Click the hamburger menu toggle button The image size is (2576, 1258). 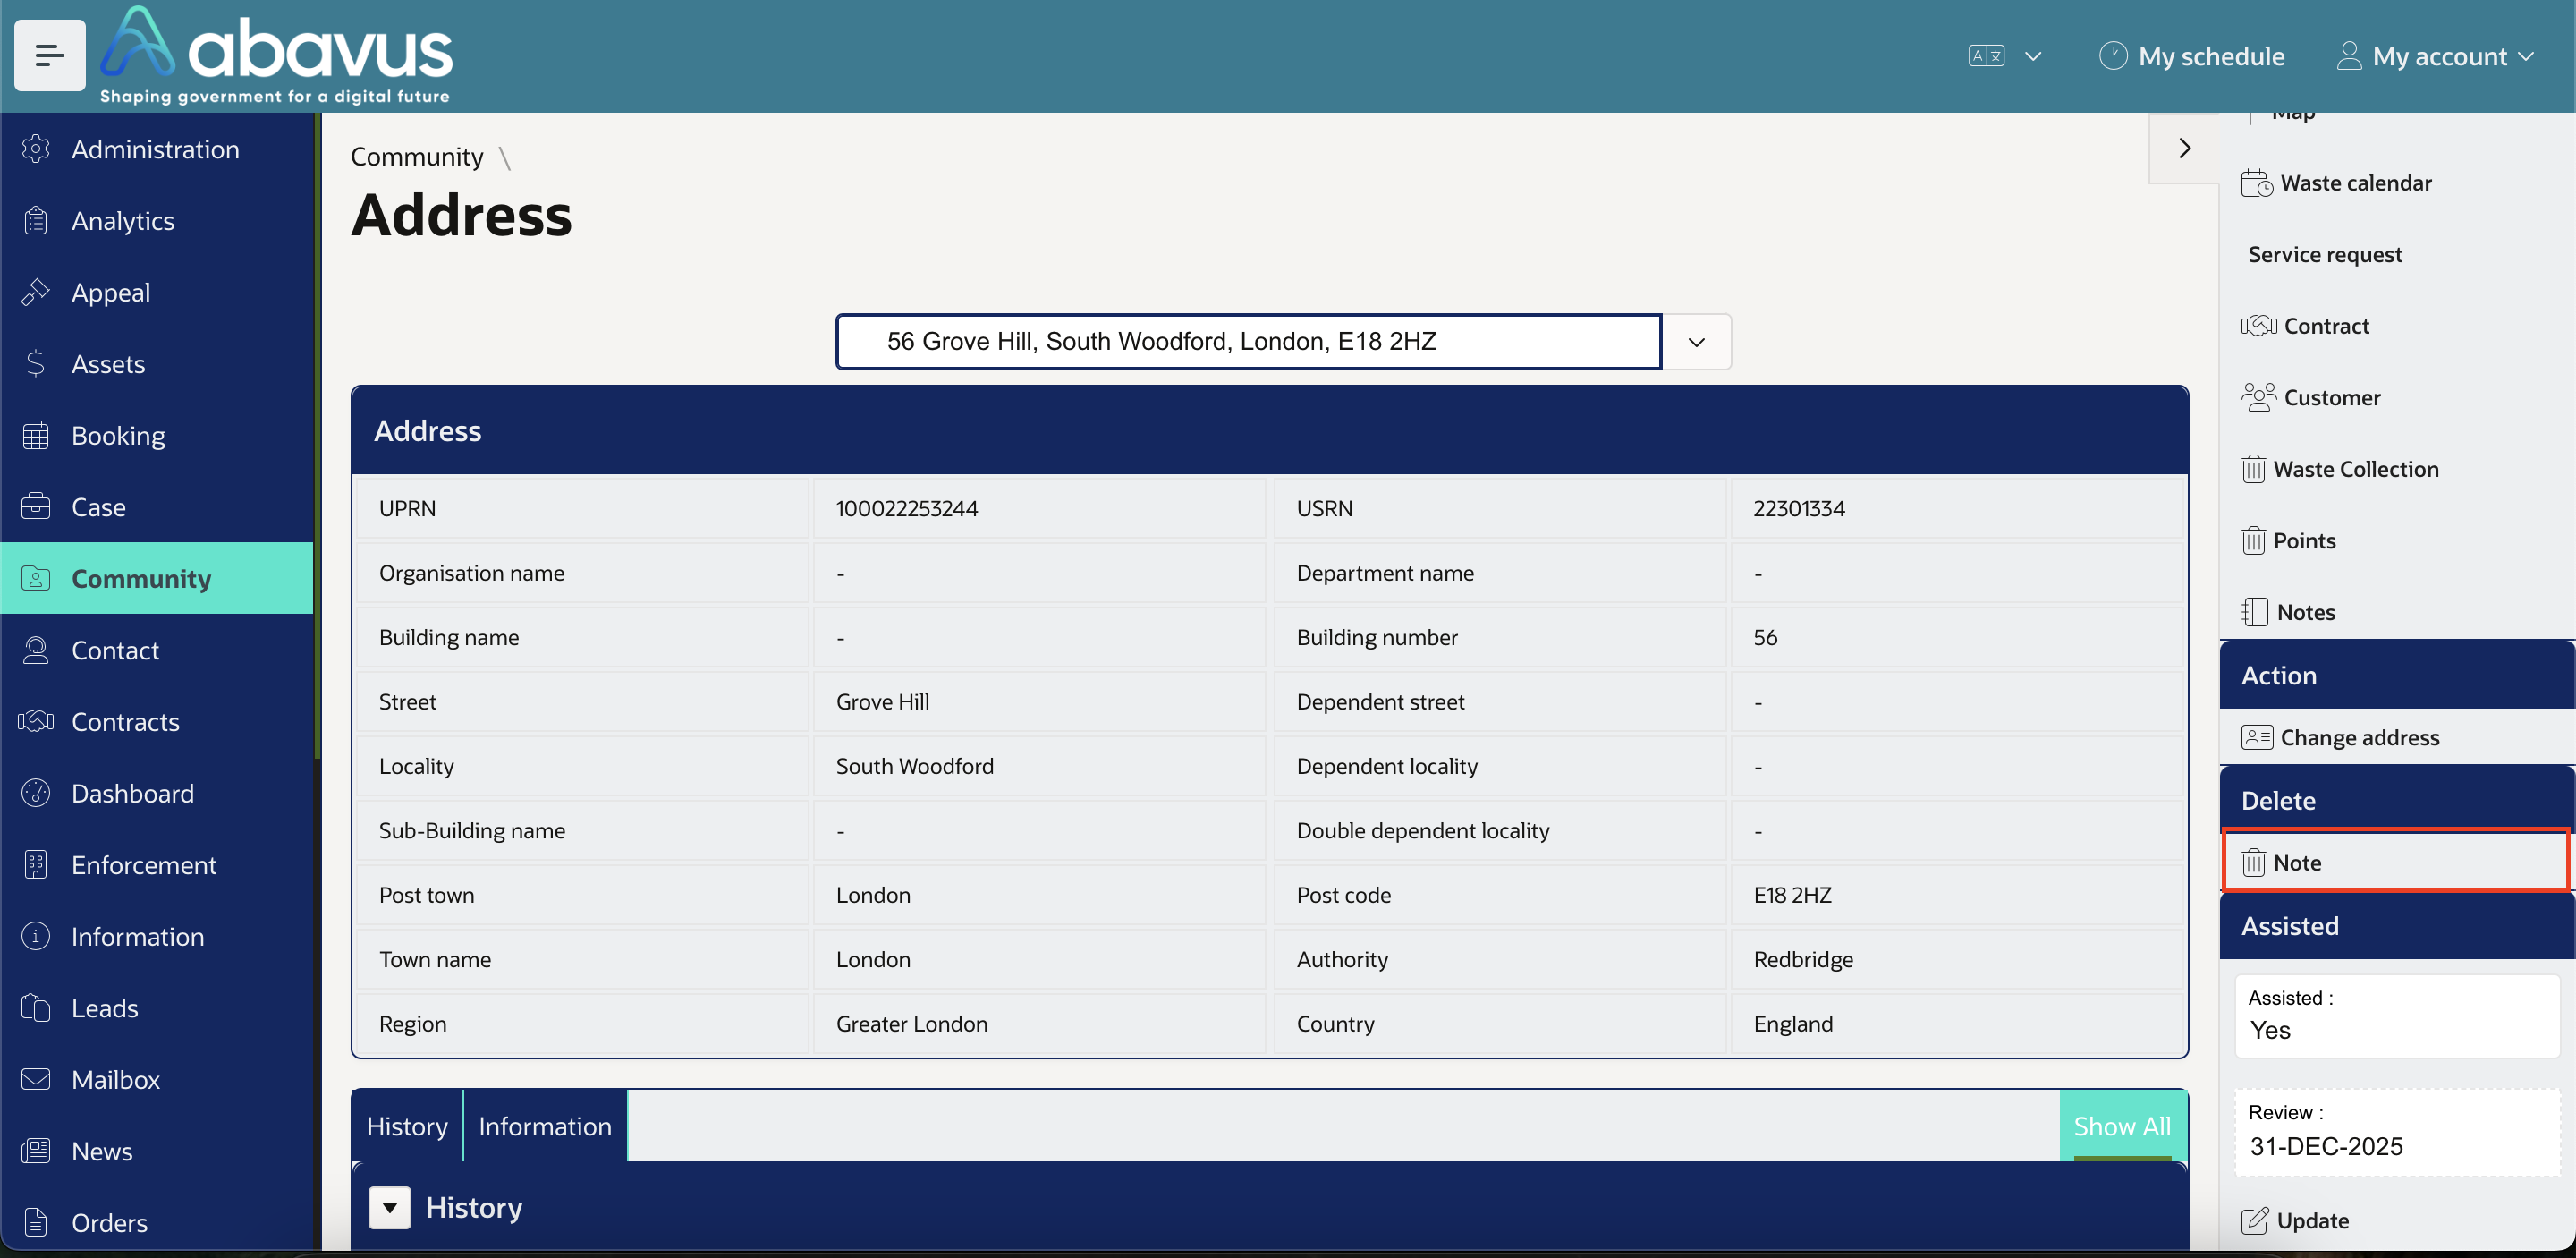pyautogui.click(x=49, y=55)
